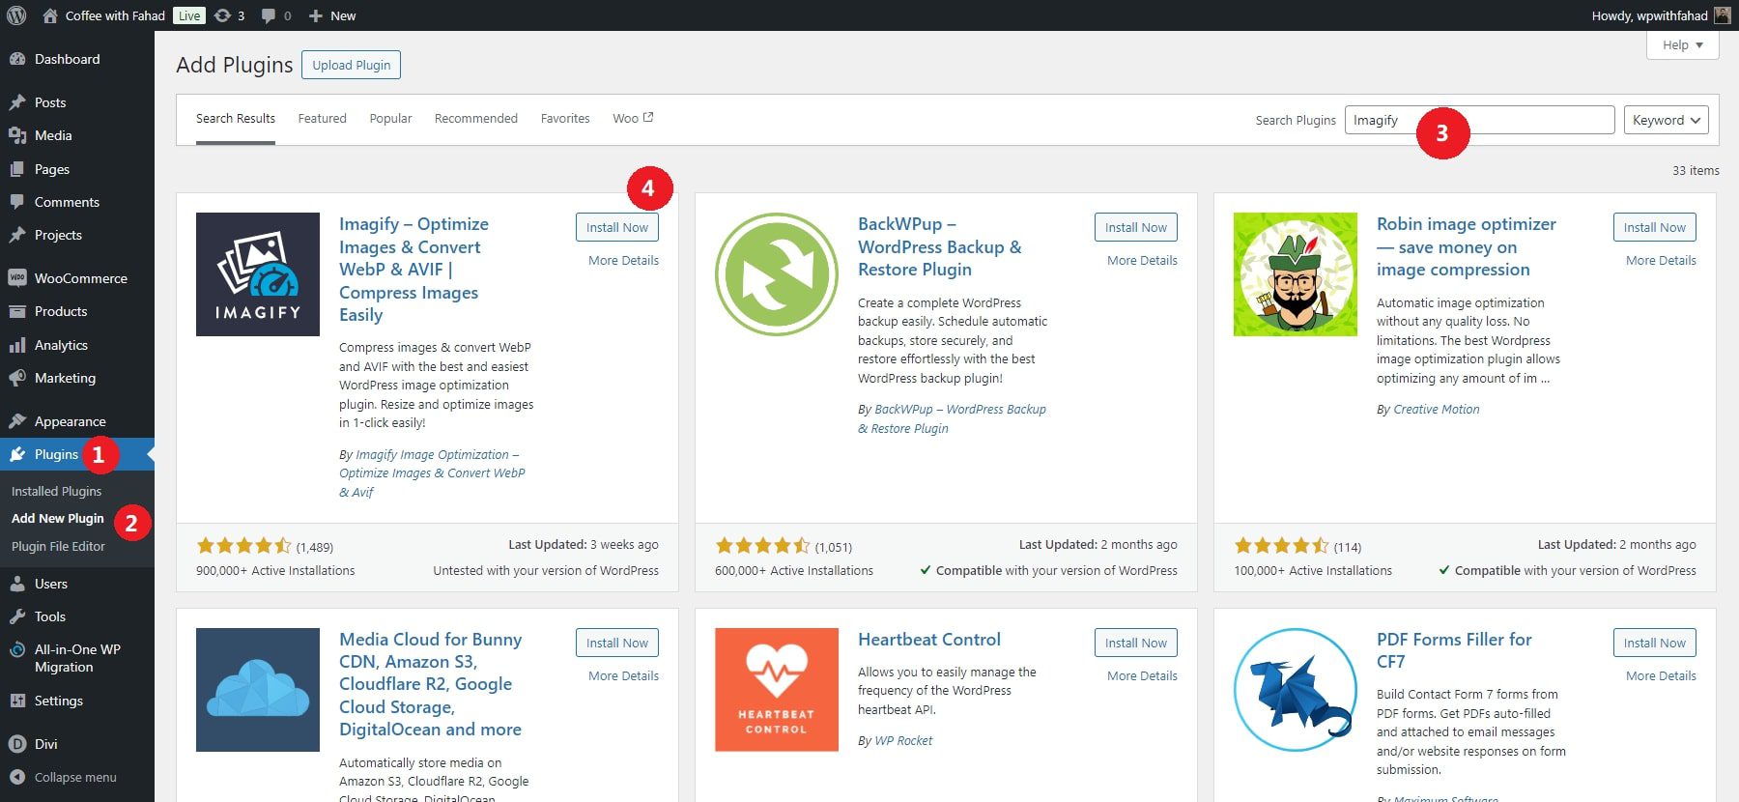The image size is (1739, 802).
Task: Click the Pages sidebar icon
Action: 17,169
